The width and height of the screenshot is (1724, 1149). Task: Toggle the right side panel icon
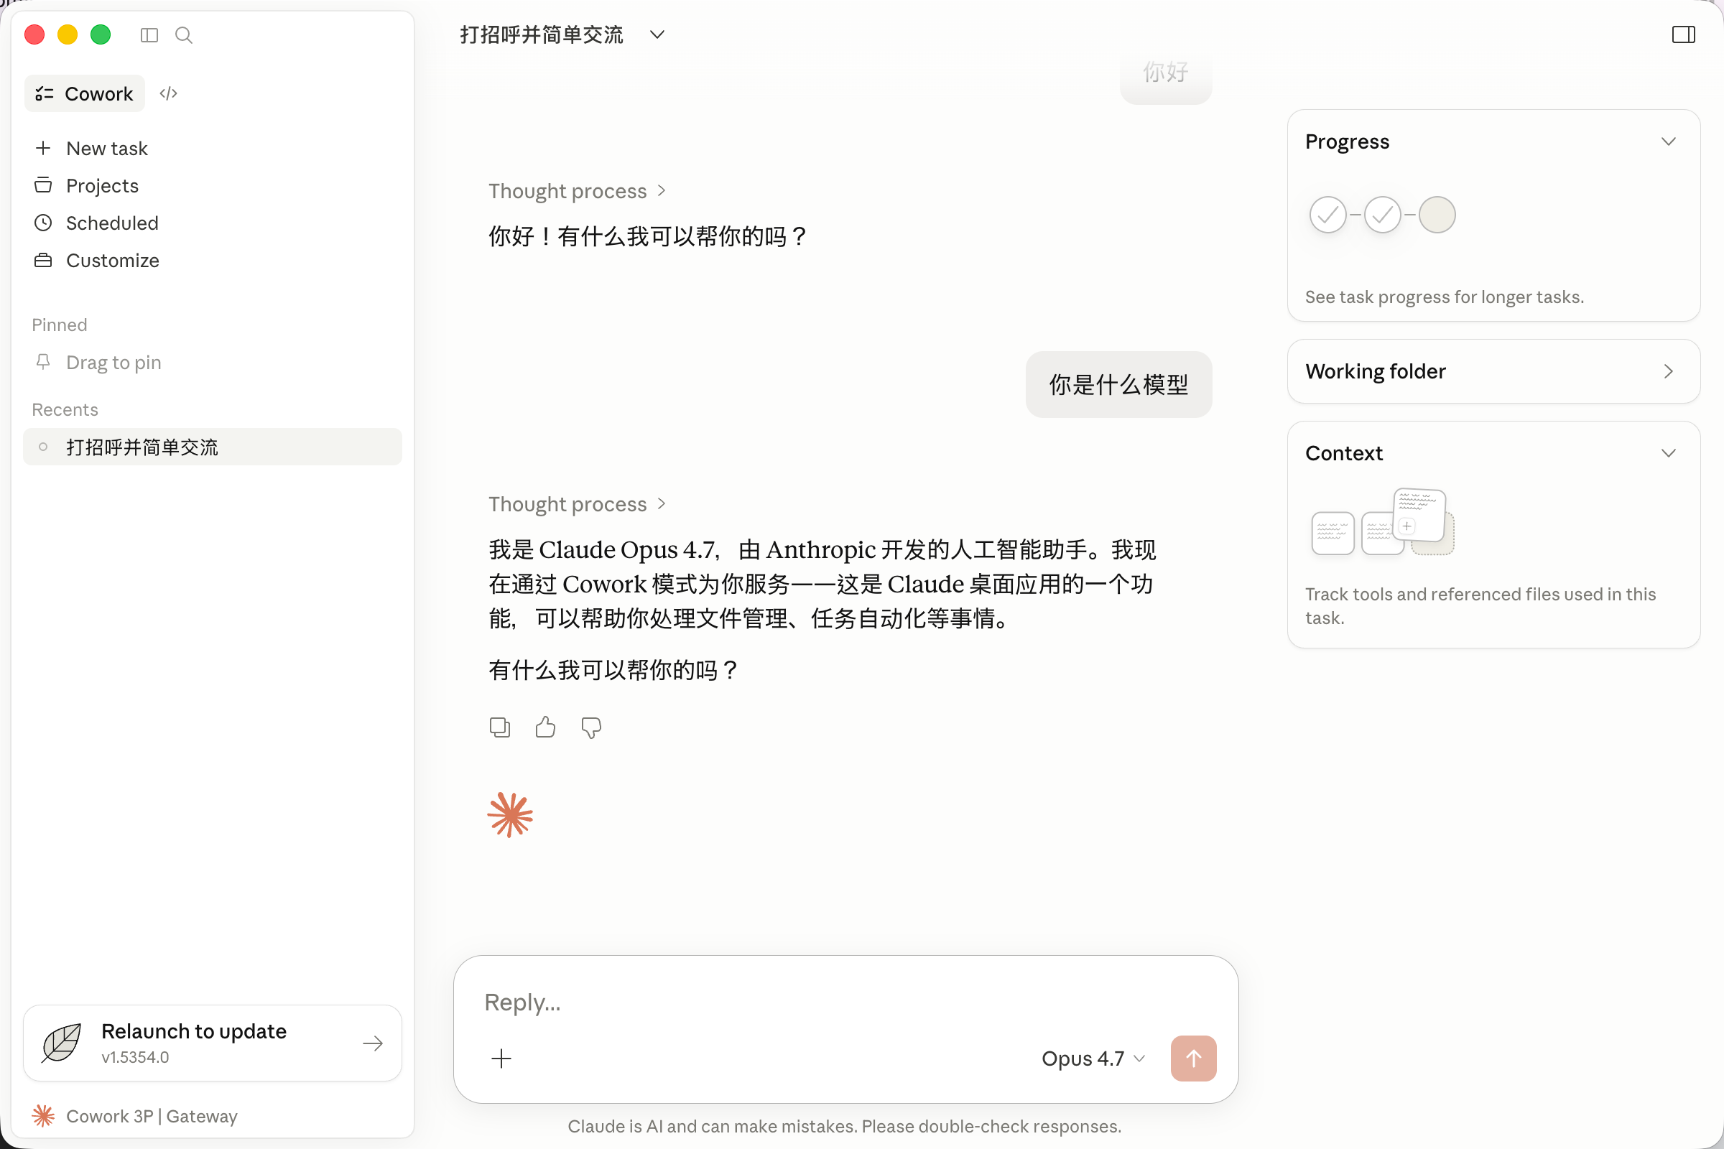1684,34
